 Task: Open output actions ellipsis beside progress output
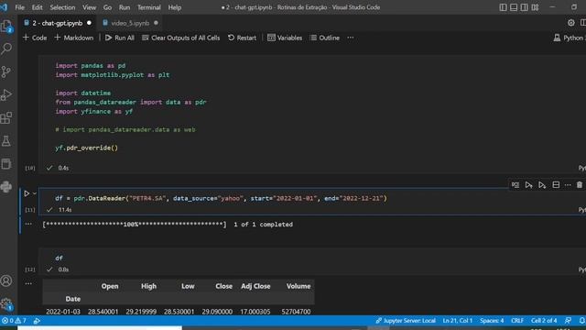click(x=28, y=224)
